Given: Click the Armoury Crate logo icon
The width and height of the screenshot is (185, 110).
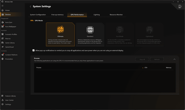Looking at the screenshot, I should [x=3, y=2].
